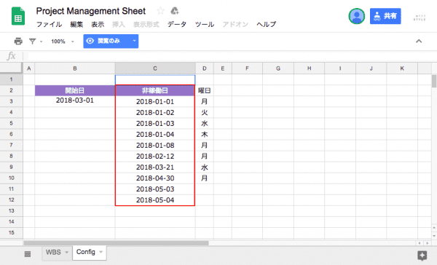Click the print icon in toolbar
Viewport: 437px width, 265px height.
tap(18, 41)
